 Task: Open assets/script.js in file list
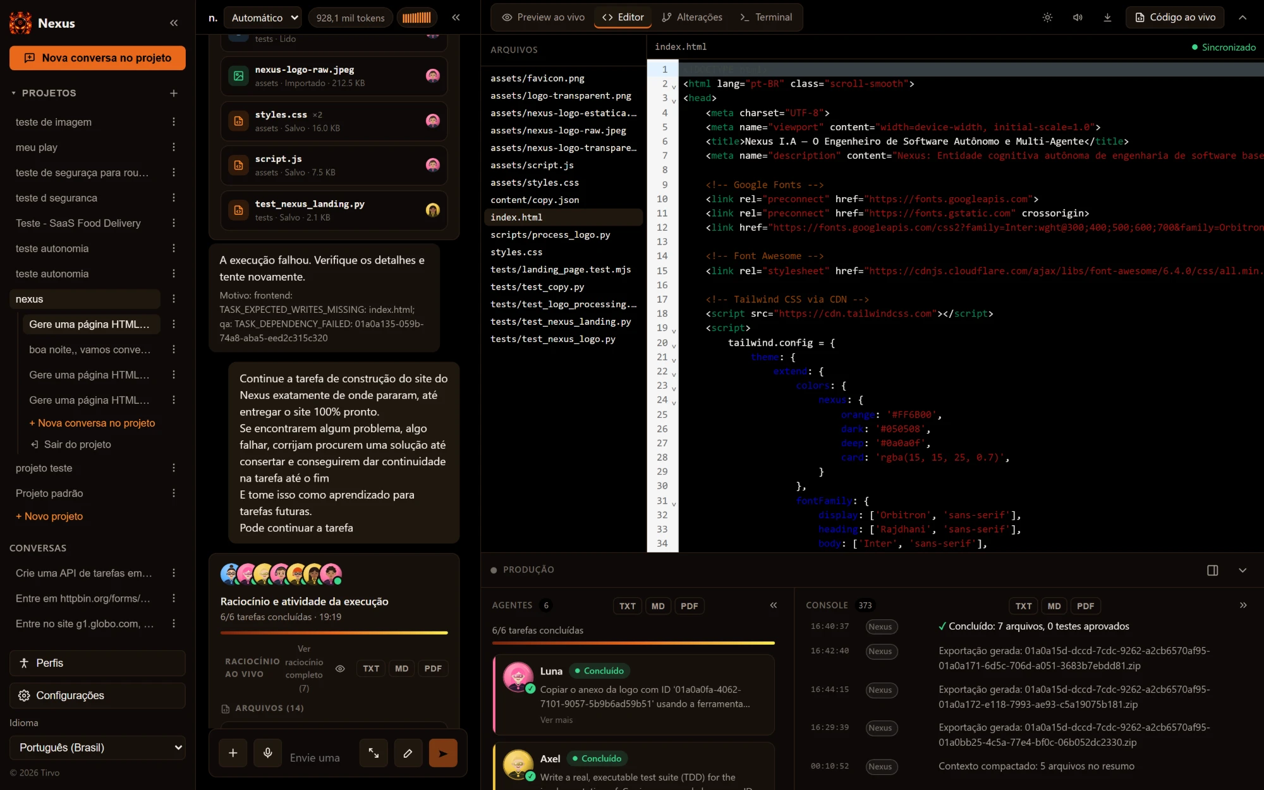(563, 165)
